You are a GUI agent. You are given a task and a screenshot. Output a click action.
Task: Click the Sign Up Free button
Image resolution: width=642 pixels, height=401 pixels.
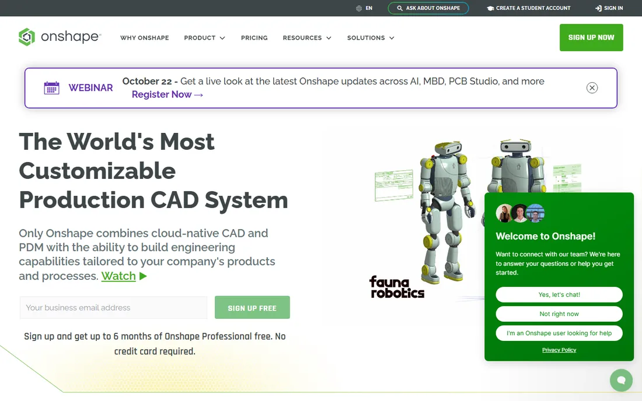[252, 307]
